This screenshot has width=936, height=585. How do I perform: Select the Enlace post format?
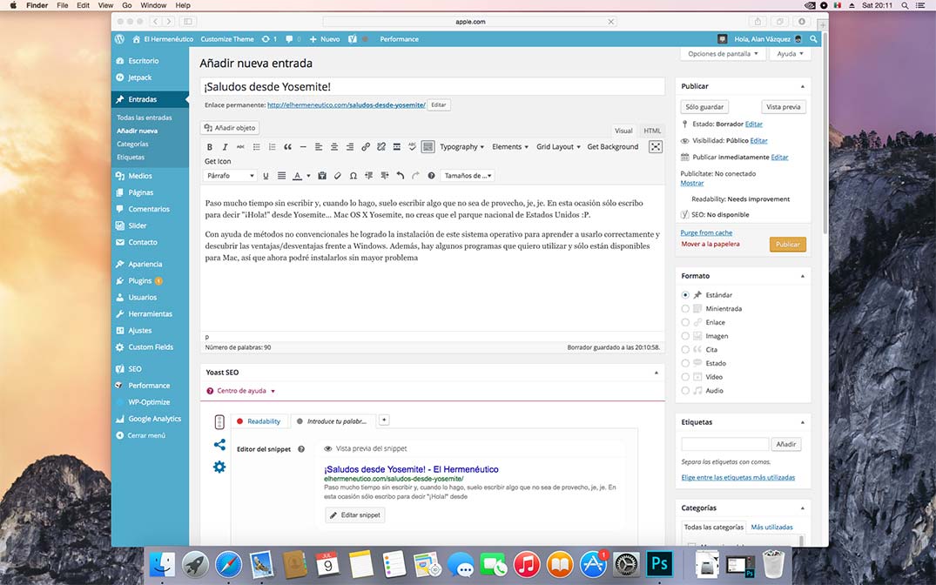[685, 322]
